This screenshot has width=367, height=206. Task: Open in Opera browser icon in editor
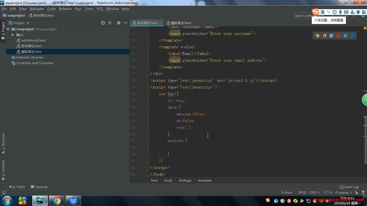tap(338, 36)
